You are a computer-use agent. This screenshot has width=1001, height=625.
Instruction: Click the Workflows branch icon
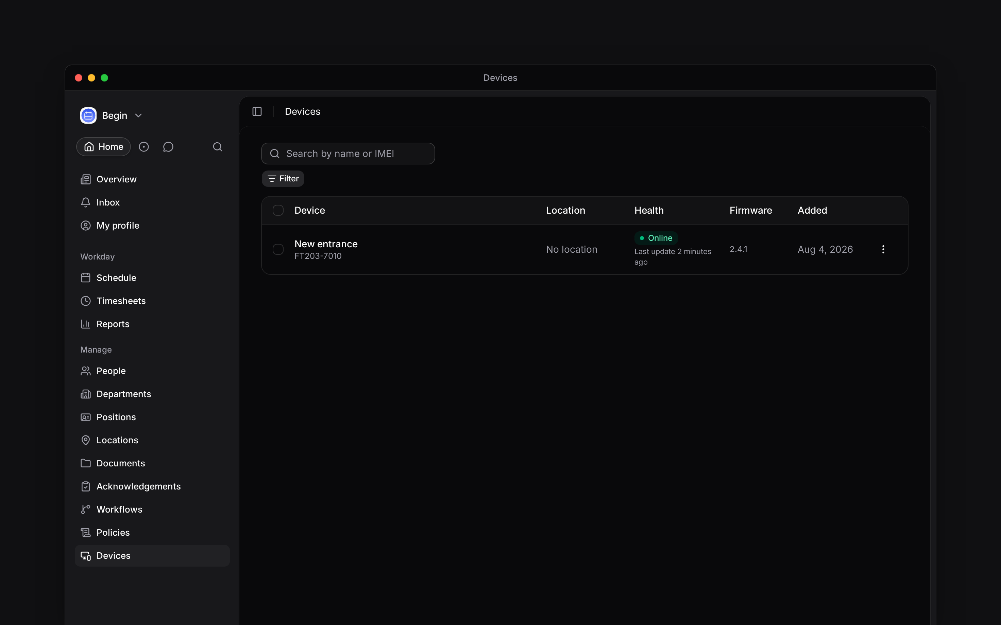[x=86, y=510]
